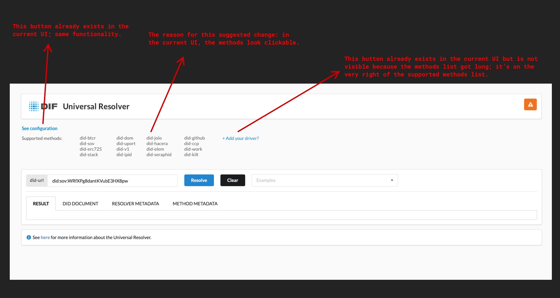Select the did-uport method

click(126, 143)
